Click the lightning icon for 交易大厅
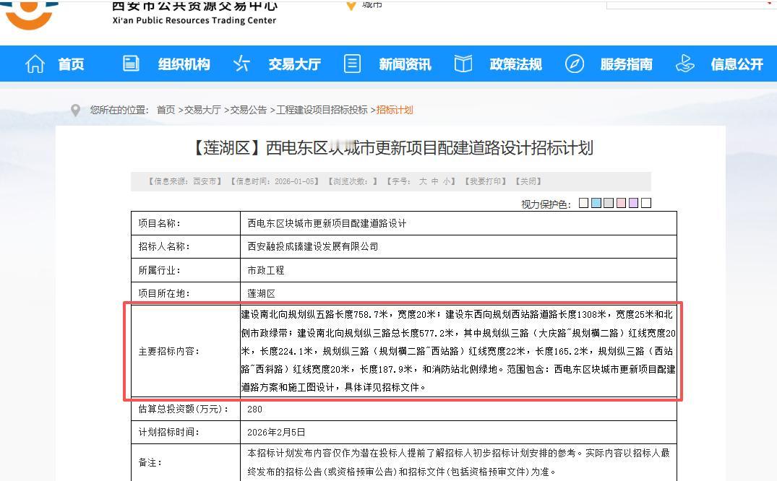 point(241,64)
